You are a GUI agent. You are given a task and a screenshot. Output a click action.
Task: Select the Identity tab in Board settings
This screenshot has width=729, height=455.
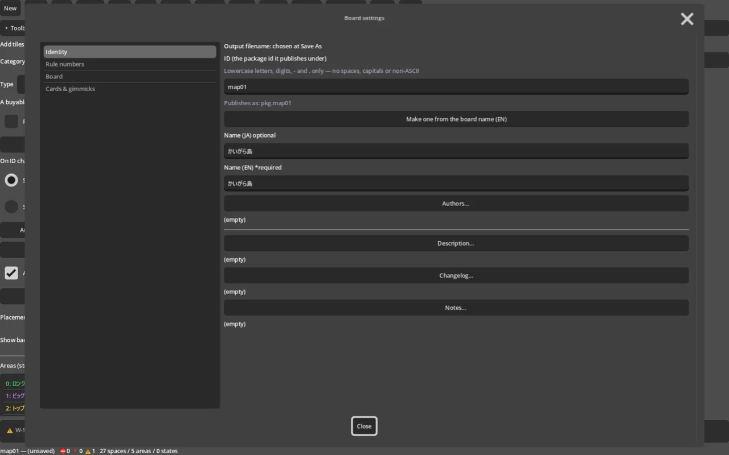click(x=130, y=52)
